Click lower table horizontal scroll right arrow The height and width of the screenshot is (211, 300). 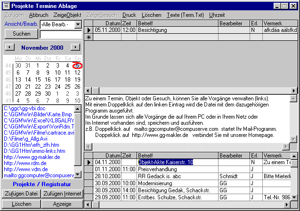(x=287, y=205)
